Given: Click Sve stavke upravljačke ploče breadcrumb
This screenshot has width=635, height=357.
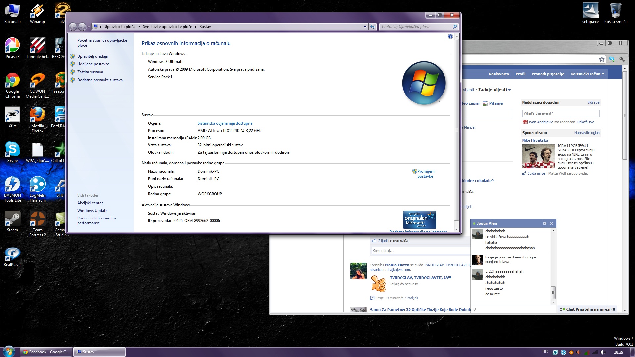Looking at the screenshot, I should [167, 27].
